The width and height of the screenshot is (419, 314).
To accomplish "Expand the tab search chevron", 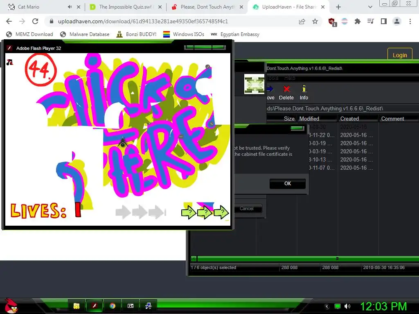I will [370, 7].
